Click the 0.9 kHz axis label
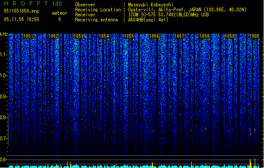 (3, 97)
